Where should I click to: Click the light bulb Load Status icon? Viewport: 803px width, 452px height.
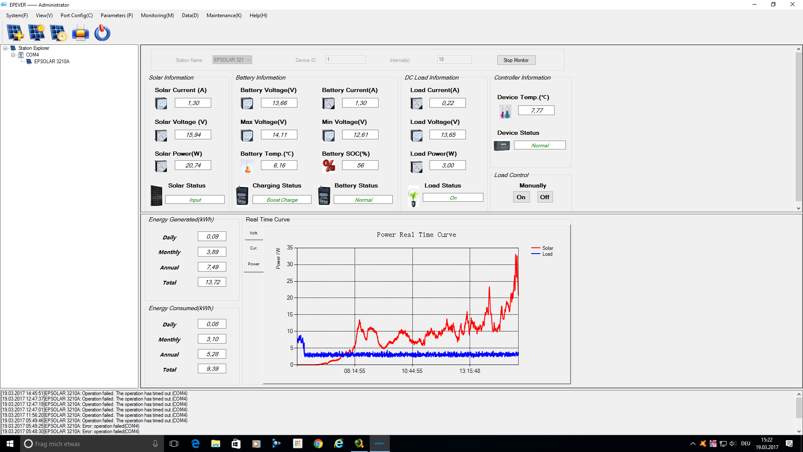[x=414, y=197]
